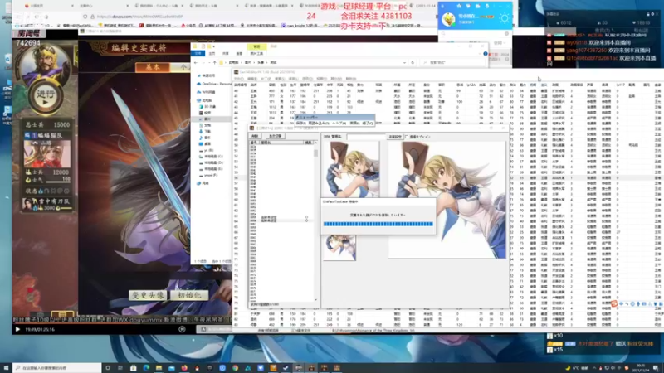Open Microsoft Edge from the taskbar
This screenshot has width=664, height=373.
click(x=146, y=368)
